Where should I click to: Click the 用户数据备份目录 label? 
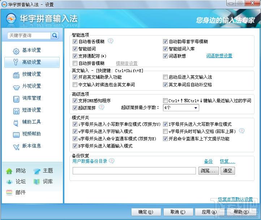click(x=90, y=161)
